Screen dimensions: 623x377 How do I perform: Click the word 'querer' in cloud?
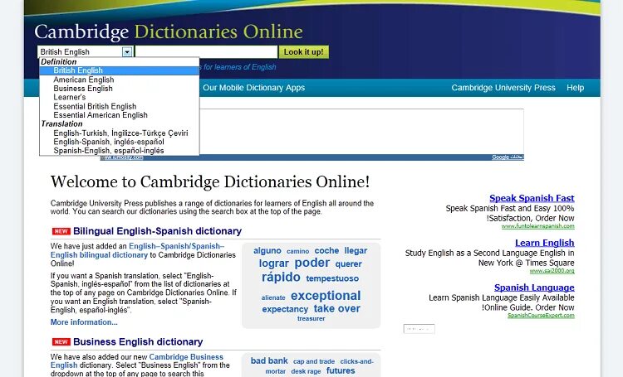tap(348, 264)
